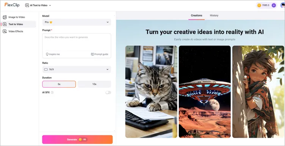The width and height of the screenshot is (285, 146).
Task: Click the Text to Video sidebar icon
Action: (x=5, y=24)
